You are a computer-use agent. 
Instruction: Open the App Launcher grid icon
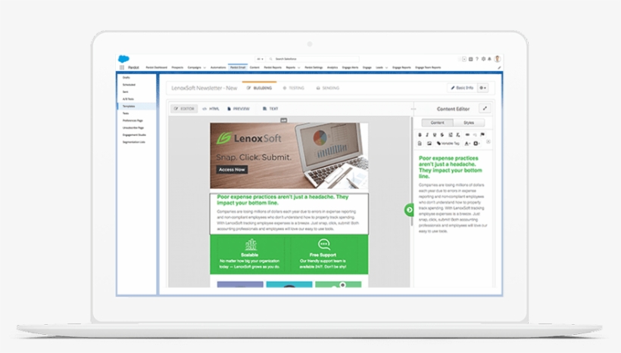pyautogui.click(x=122, y=67)
